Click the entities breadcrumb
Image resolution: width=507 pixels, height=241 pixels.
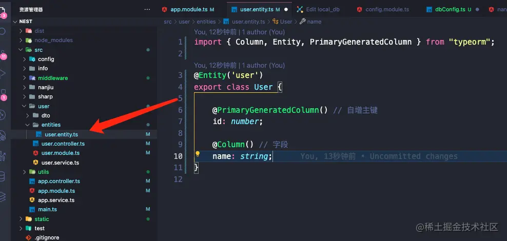[206, 22]
